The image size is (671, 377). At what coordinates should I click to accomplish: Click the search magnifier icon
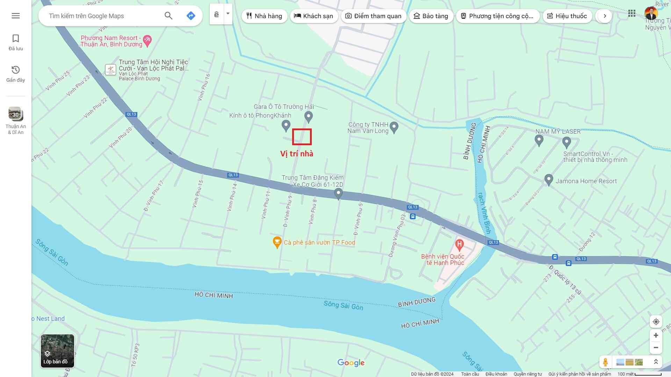coord(168,16)
